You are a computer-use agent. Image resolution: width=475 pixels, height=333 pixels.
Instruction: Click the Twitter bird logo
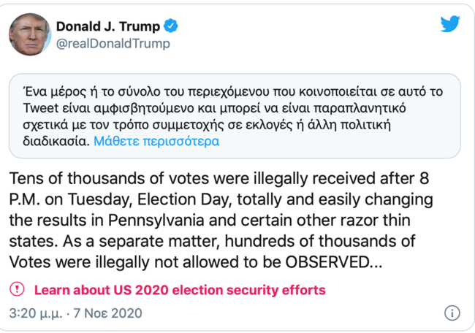[450, 23]
